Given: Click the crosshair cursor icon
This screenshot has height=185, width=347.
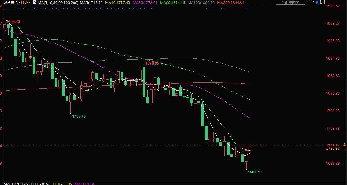Looking at the screenshot, I should click(308, 2).
